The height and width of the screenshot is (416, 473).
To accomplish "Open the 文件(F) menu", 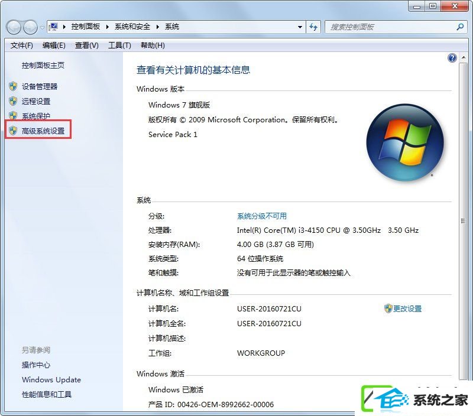I will click(22, 45).
